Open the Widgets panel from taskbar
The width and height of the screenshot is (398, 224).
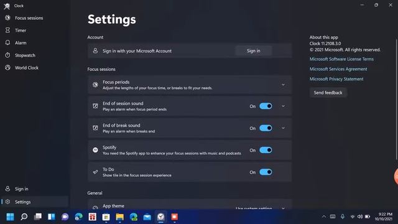point(52,217)
